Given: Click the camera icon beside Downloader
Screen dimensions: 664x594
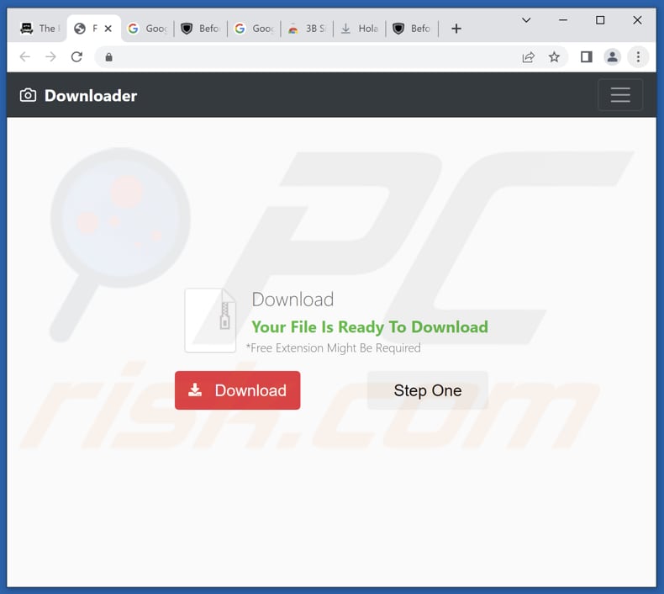Looking at the screenshot, I should pyautogui.click(x=28, y=95).
